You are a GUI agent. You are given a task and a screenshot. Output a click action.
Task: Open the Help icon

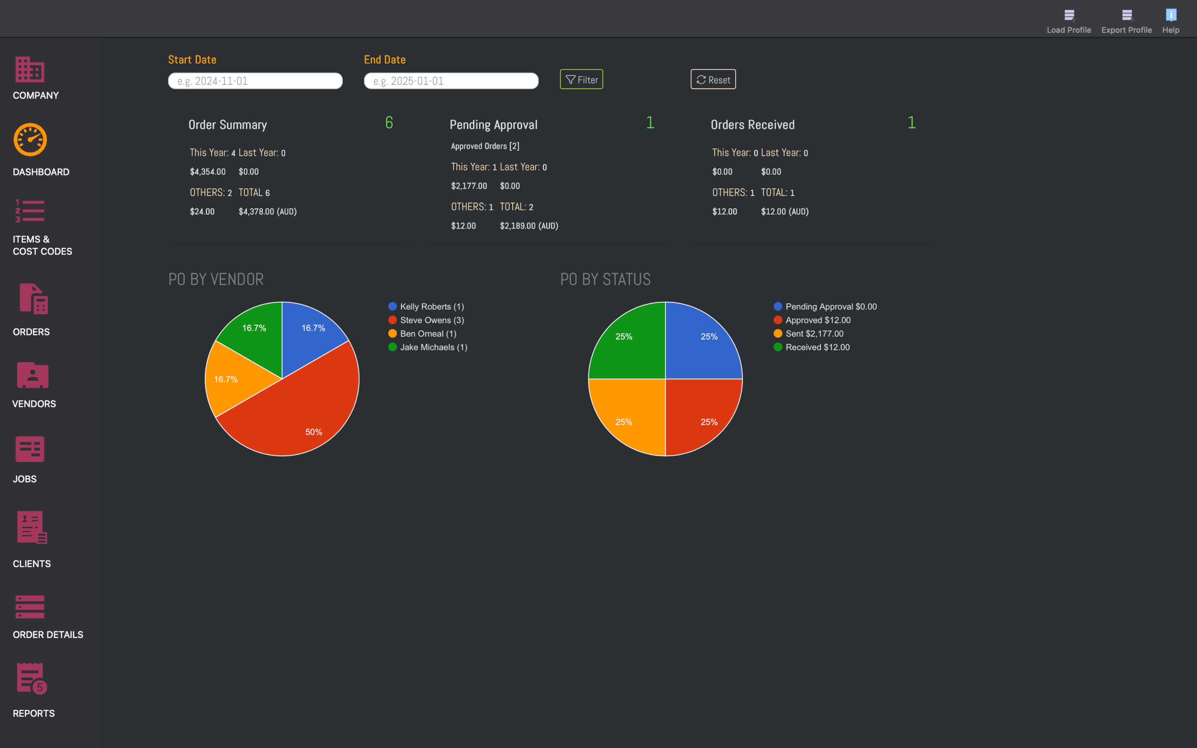1170,15
